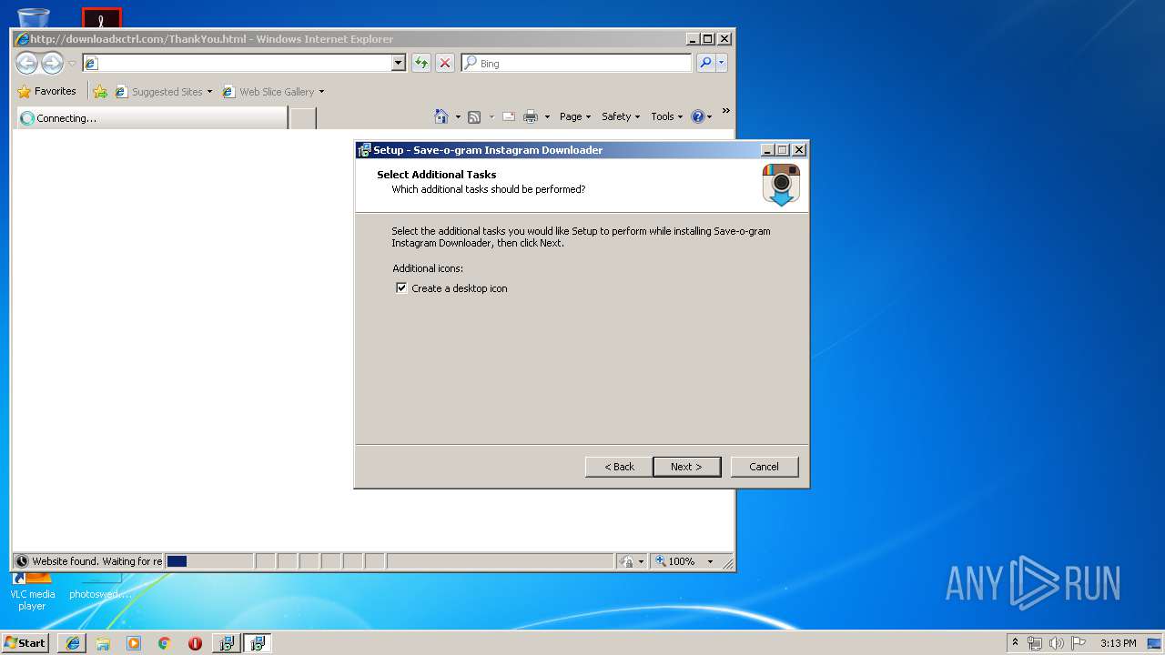Click the Save-o-gram Instagram logo icon
The width and height of the screenshot is (1165, 655).
click(781, 185)
